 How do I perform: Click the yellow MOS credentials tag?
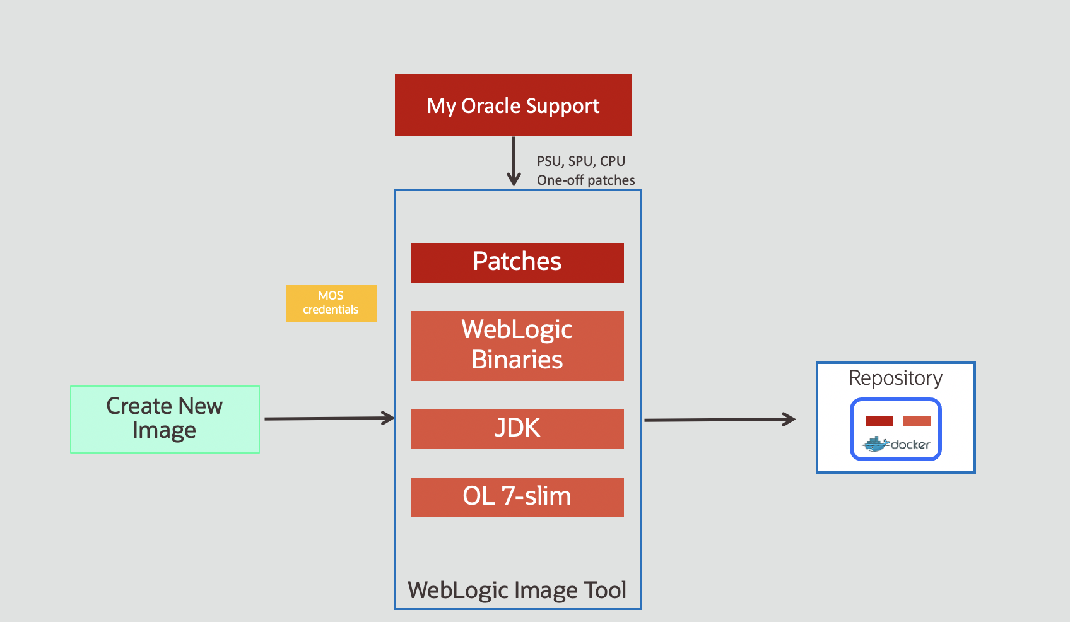point(331,303)
